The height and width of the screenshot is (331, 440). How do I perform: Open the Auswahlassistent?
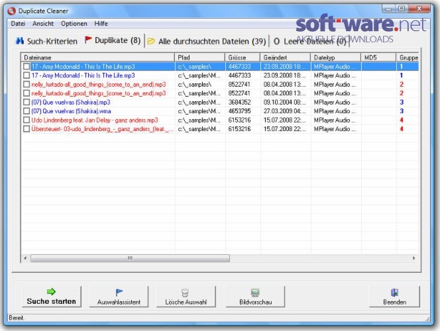[x=119, y=297]
